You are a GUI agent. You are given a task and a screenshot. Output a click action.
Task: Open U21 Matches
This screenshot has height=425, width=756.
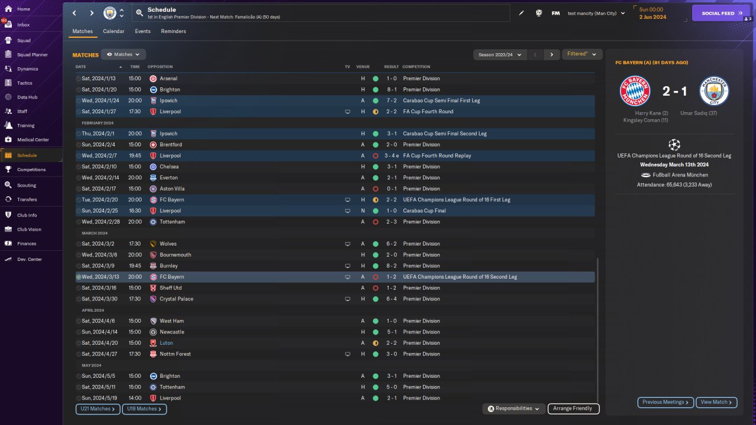(97, 408)
